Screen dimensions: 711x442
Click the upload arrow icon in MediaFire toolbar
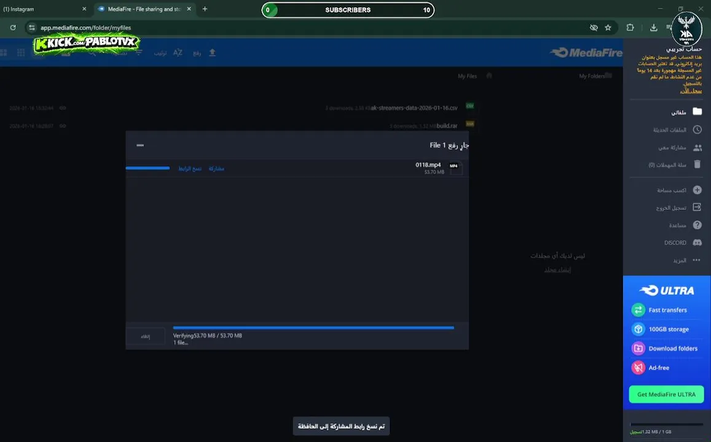point(212,53)
